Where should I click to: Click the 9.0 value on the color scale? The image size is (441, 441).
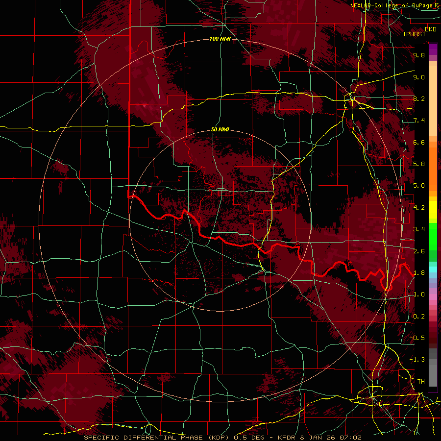[x=419, y=77]
